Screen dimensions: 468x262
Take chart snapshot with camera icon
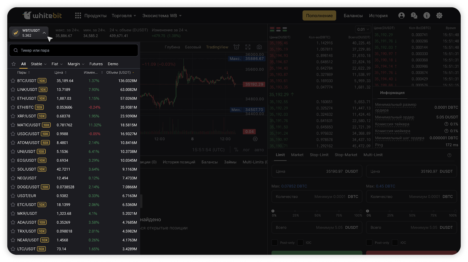[x=259, y=47]
